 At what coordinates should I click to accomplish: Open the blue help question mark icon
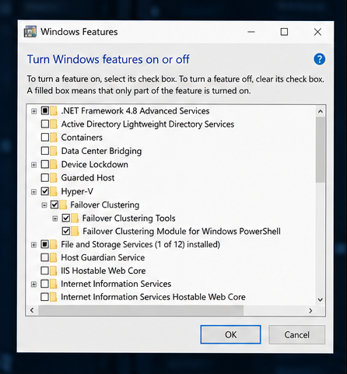pos(319,59)
